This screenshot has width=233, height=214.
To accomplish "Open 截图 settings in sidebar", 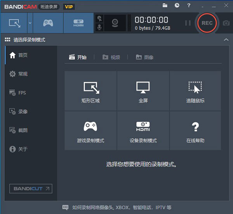I will pos(31,130).
